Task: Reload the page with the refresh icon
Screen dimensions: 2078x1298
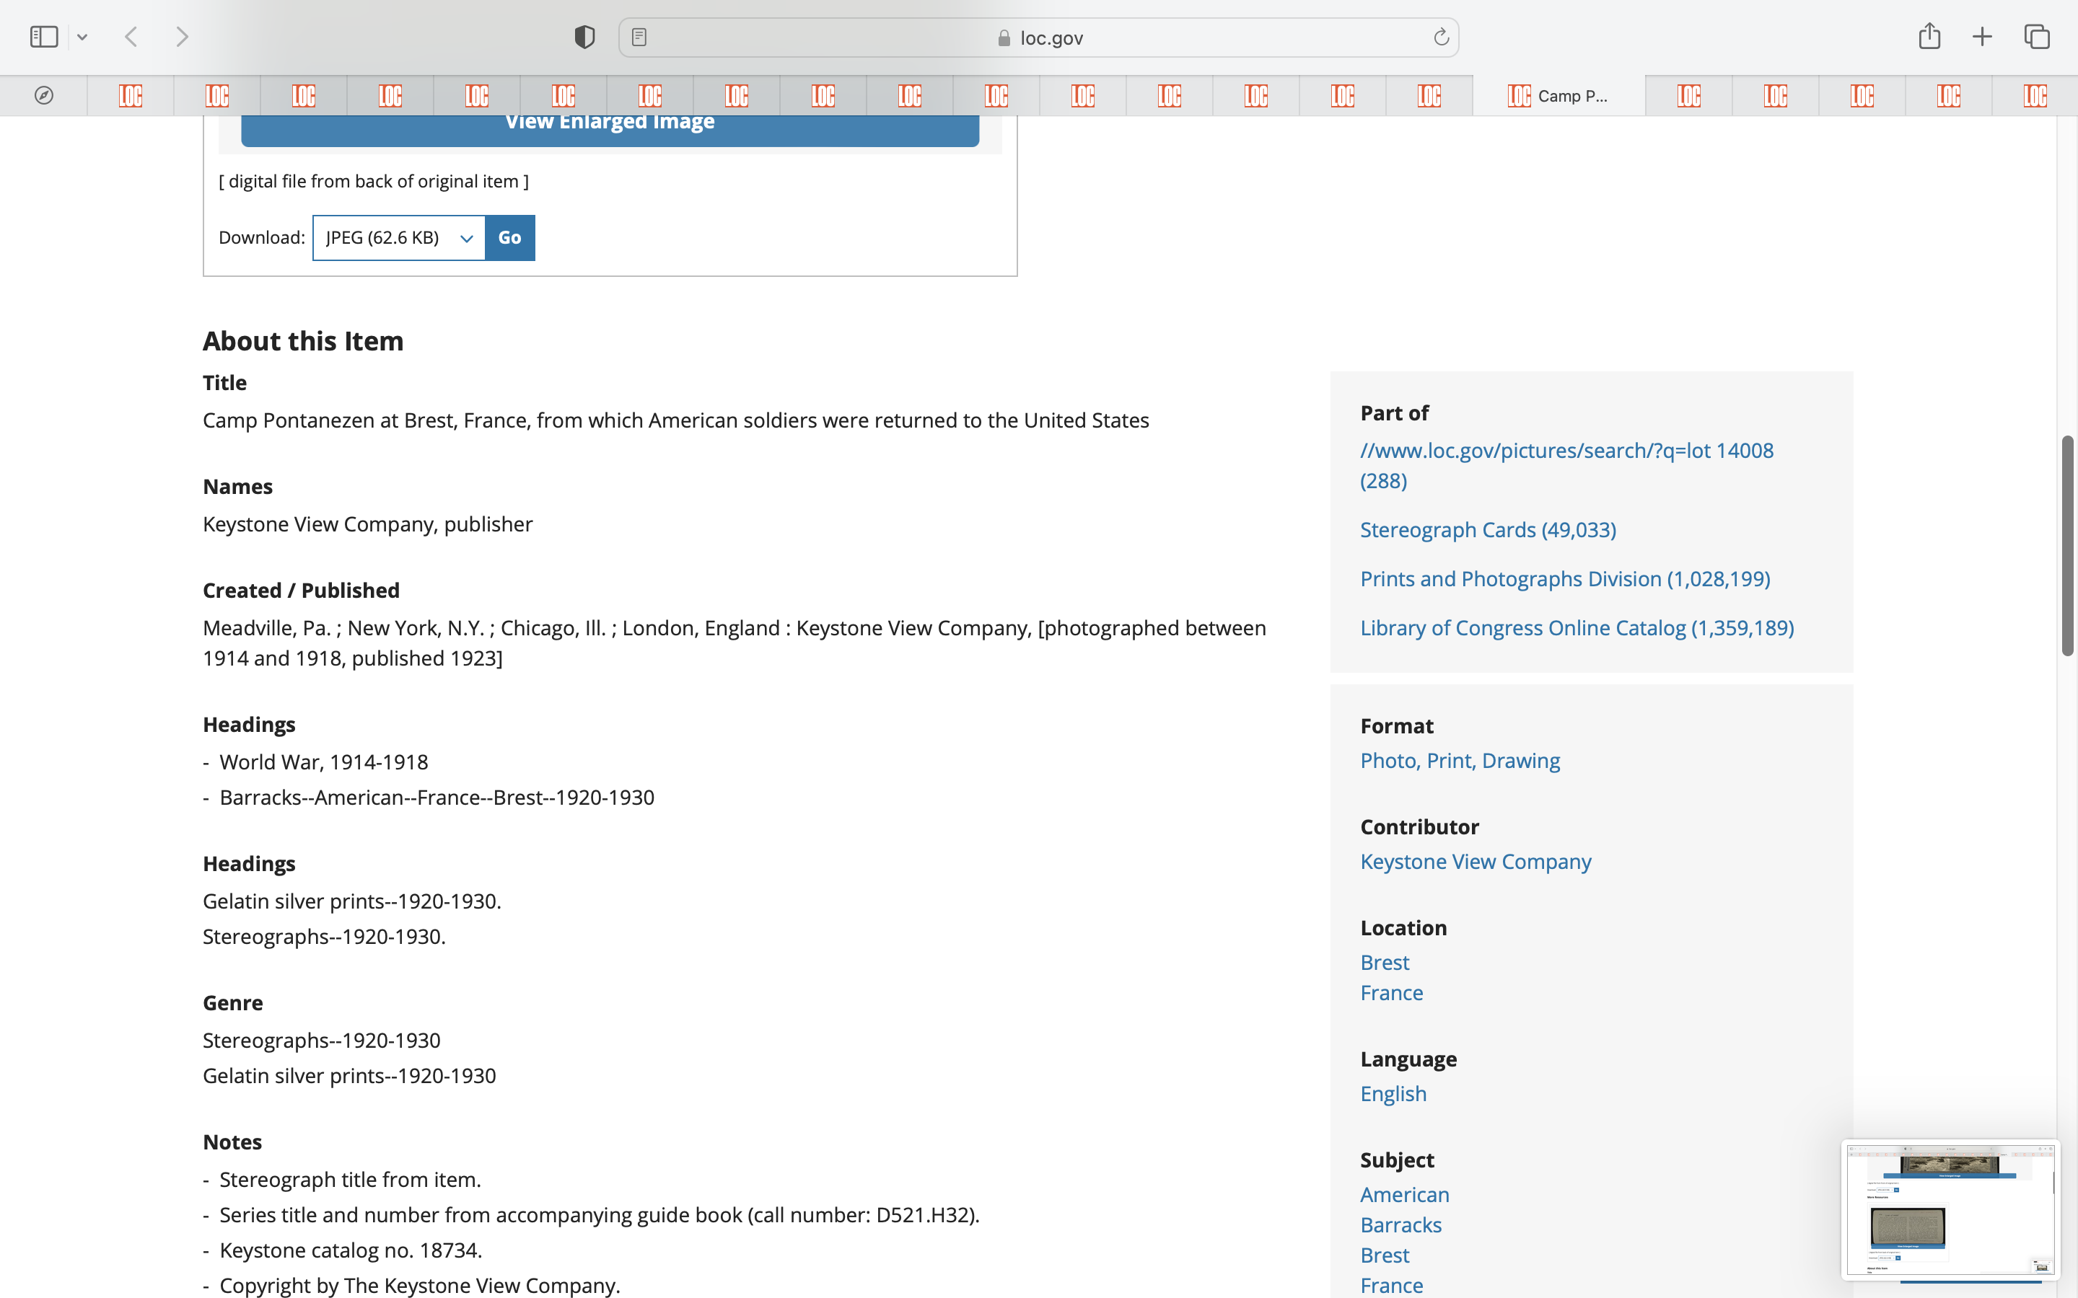Action: click(1441, 37)
